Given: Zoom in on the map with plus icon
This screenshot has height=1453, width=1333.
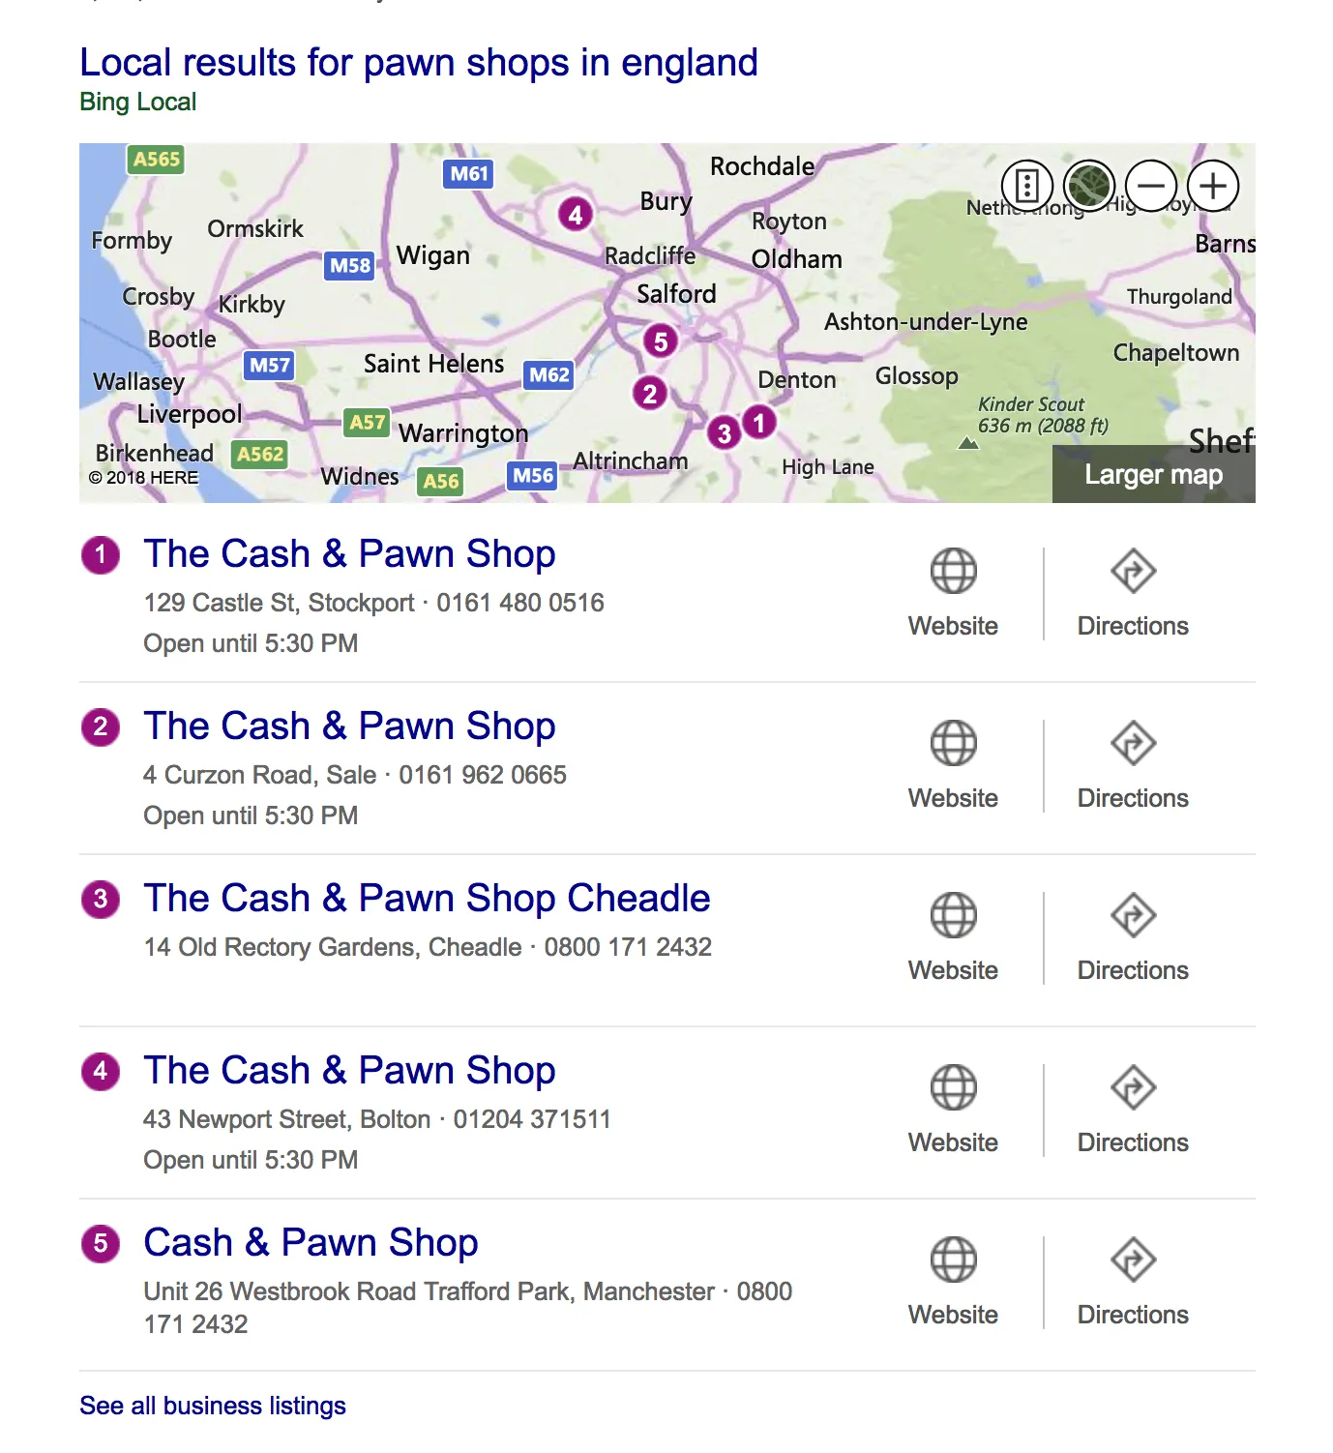Looking at the screenshot, I should point(1212,186).
